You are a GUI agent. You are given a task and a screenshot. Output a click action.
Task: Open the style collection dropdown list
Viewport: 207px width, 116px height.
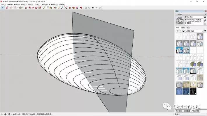click(202, 31)
